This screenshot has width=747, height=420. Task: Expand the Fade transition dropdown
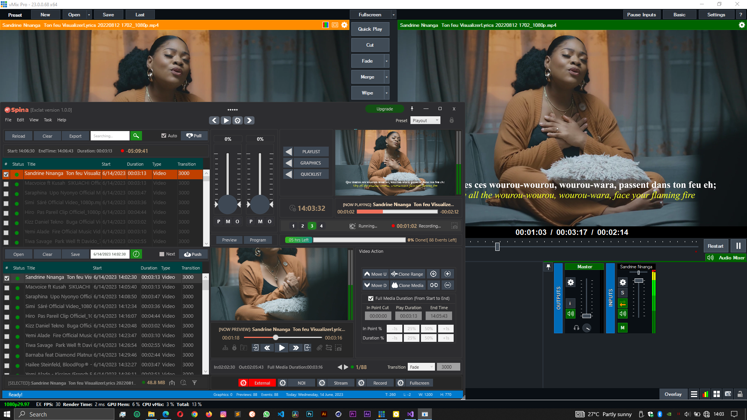coord(421,367)
